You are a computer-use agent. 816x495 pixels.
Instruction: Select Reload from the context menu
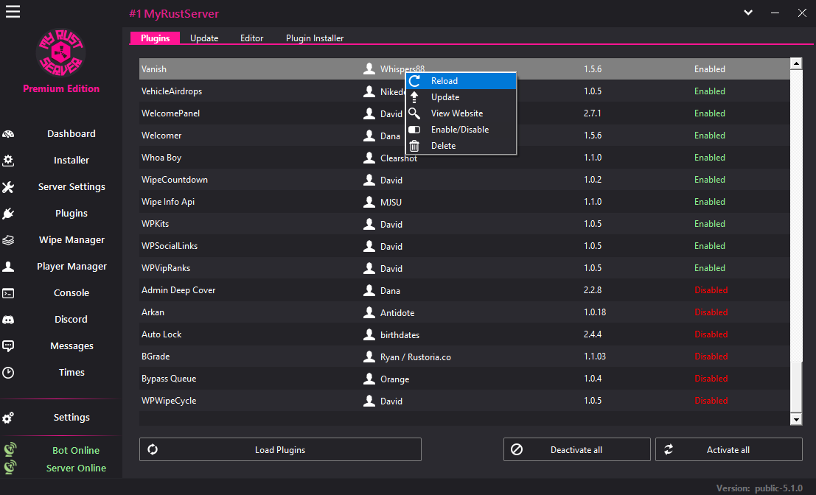coord(461,81)
